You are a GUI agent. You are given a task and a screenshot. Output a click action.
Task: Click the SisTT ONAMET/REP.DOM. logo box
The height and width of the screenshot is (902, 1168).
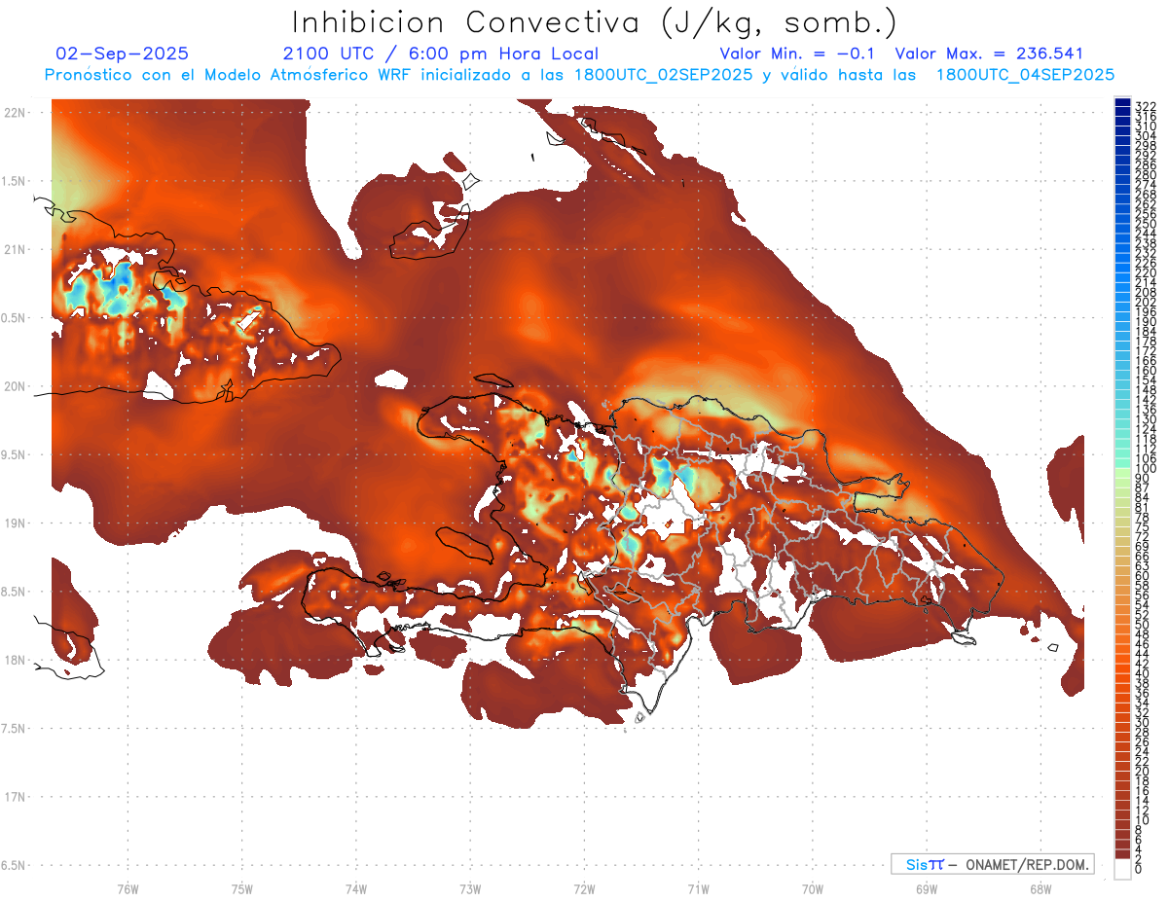pyautogui.click(x=992, y=864)
